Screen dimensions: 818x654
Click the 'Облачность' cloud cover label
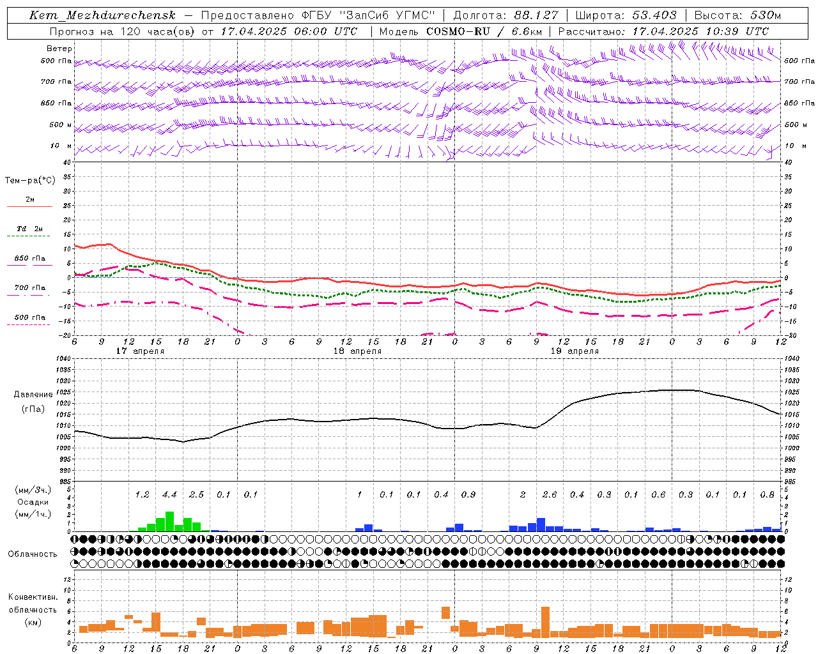(x=33, y=554)
